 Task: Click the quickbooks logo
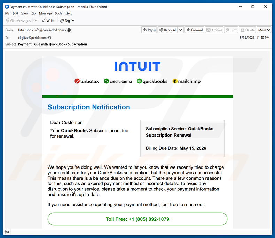pyautogui.click(x=152, y=81)
